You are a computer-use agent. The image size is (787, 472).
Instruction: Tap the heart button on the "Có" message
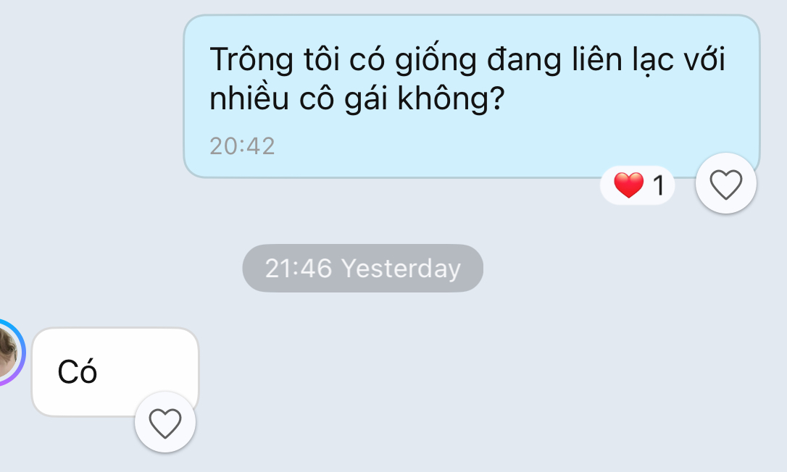[x=165, y=422]
